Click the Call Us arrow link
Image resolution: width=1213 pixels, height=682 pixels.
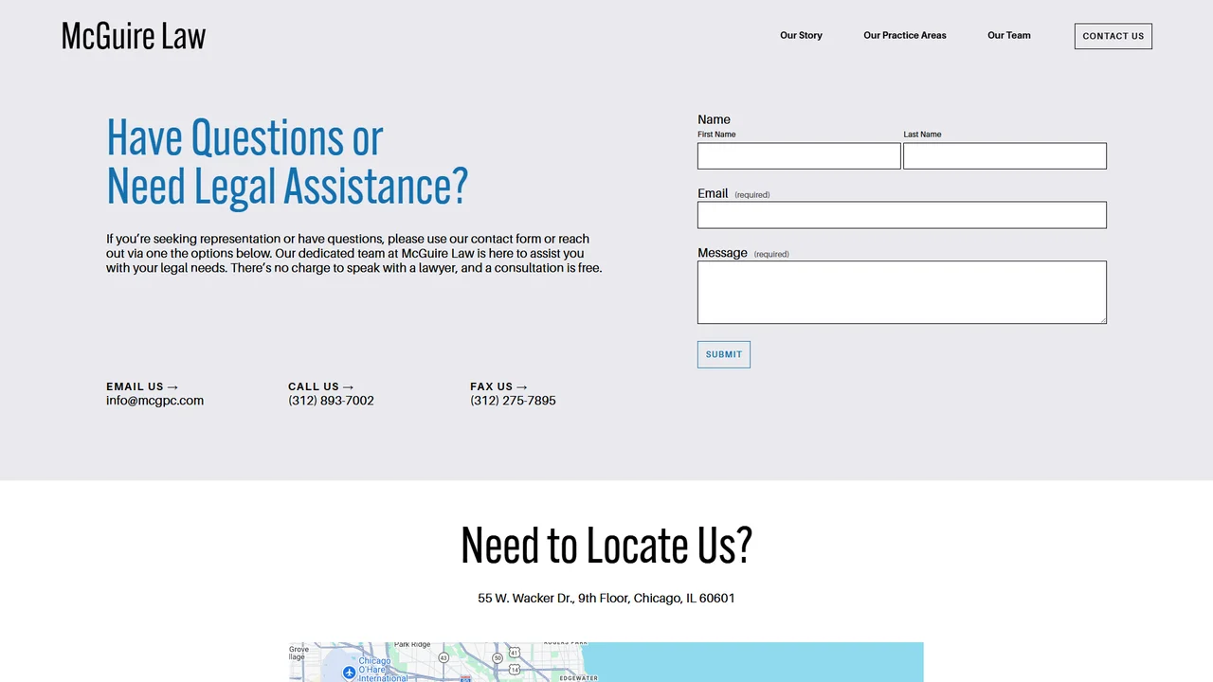[x=321, y=386]
